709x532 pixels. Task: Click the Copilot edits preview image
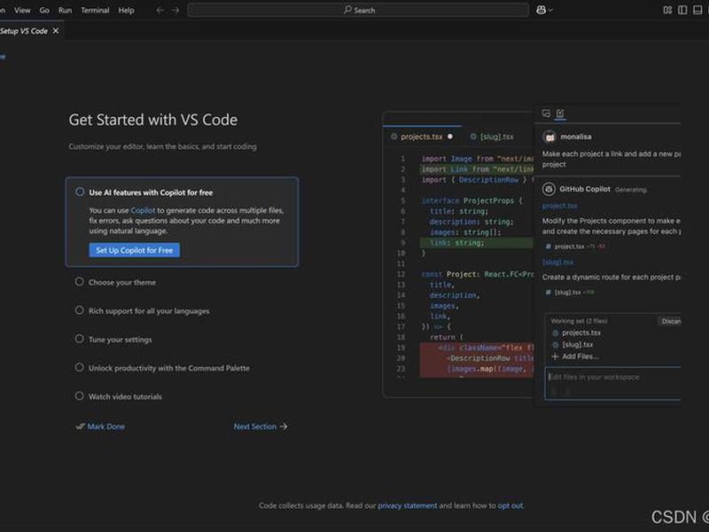[531, 254]
